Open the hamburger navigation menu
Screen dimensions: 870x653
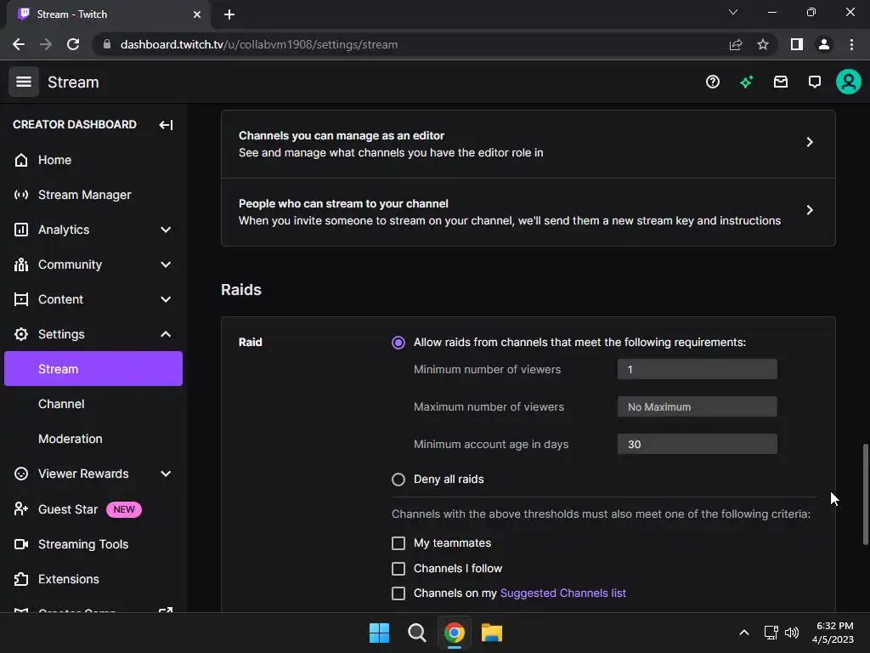pos(23,82)
